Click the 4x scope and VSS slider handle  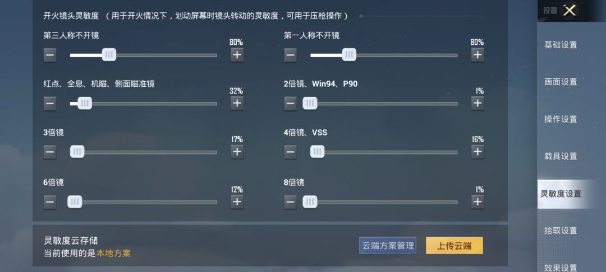317,152
